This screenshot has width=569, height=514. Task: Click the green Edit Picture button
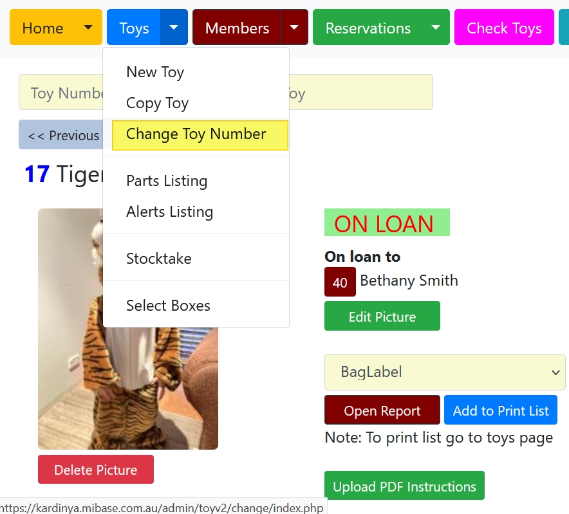[x=382, y=316]
